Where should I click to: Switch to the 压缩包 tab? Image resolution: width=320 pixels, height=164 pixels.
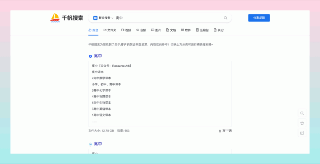[202, 30]
